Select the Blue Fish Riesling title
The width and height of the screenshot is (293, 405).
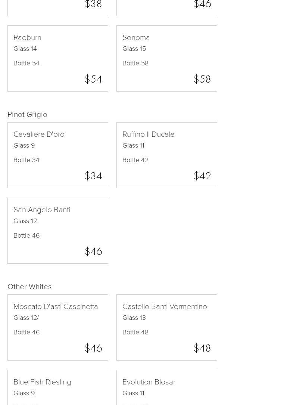[42, 382]
